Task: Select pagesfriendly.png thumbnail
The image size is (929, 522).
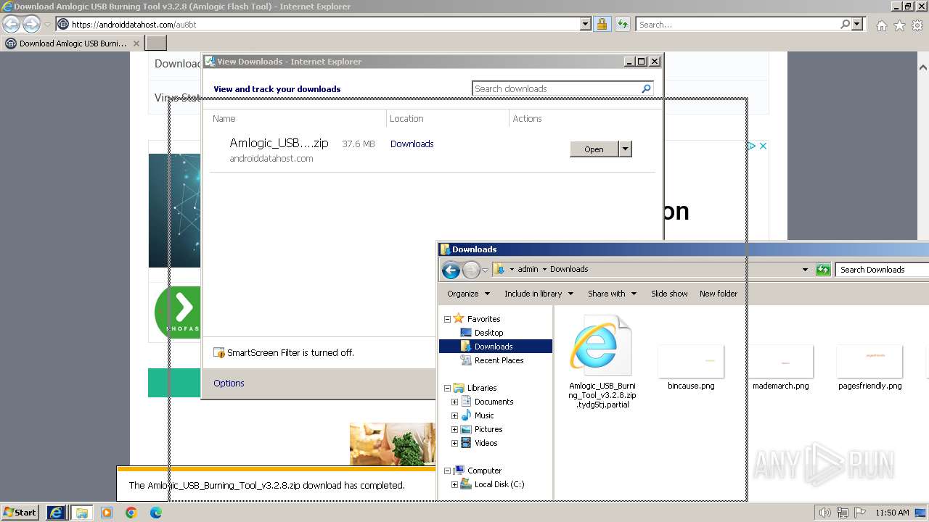Action: pyautogui.click(x=869, y=362)
